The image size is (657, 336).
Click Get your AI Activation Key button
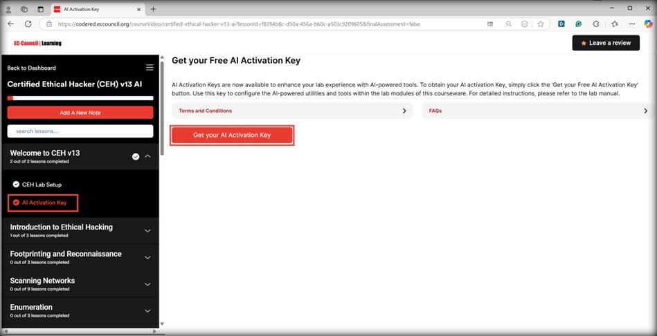(x=232, y=135)
